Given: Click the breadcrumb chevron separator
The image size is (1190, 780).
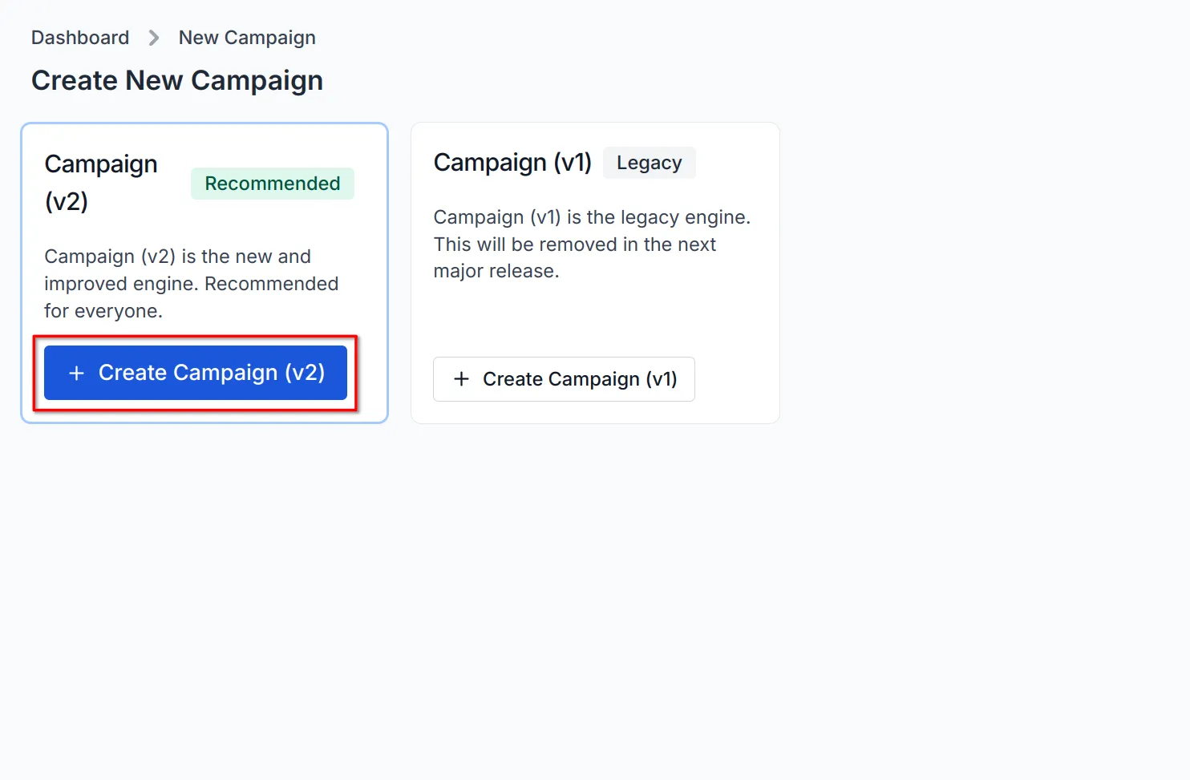Looking at the screenshot, I should click(x=152, y=38).
